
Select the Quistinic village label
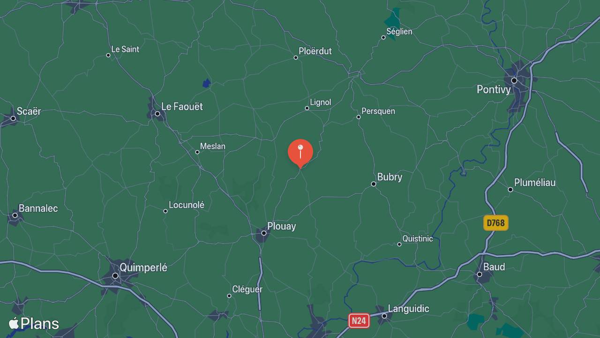418,239
